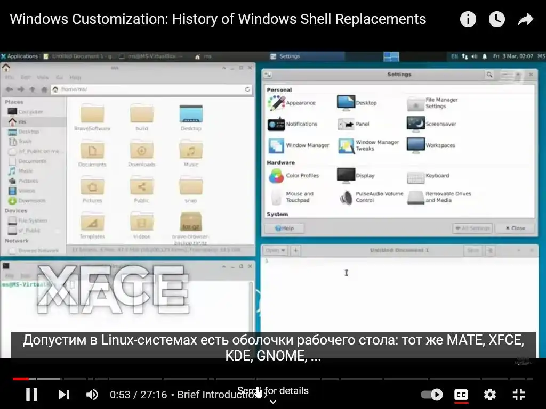Click All Settings button
This screenshot has width=546, height=409.
click(472, 228)
